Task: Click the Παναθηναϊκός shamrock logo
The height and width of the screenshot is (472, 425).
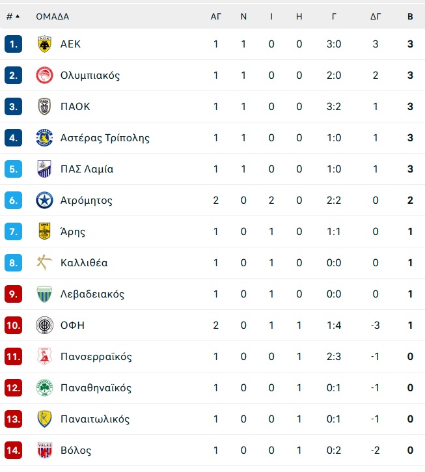Action: click(44, 388)
